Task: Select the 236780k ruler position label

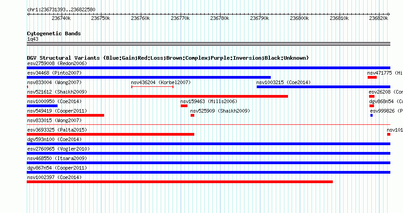Action: (x=220, y=18)
